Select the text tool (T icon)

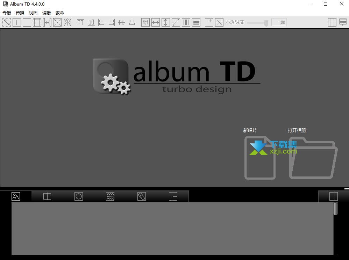click(x=17, y=22)
